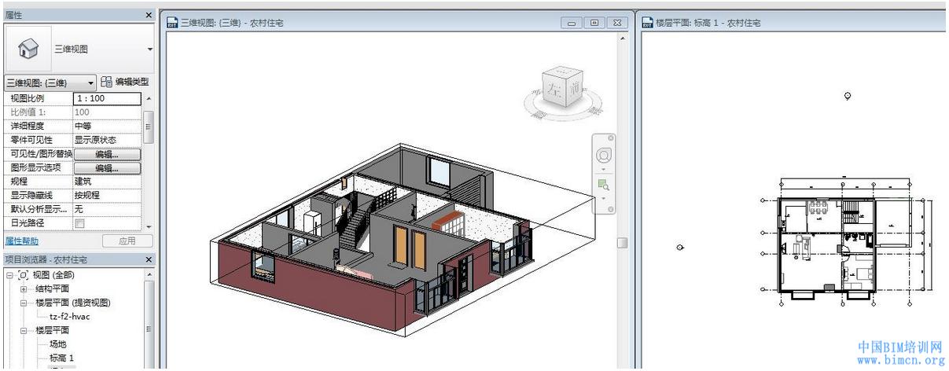This screenshot has height=371, width=949.
Task: Click the ViewCube front (前) face
Action: coord(576,90)
